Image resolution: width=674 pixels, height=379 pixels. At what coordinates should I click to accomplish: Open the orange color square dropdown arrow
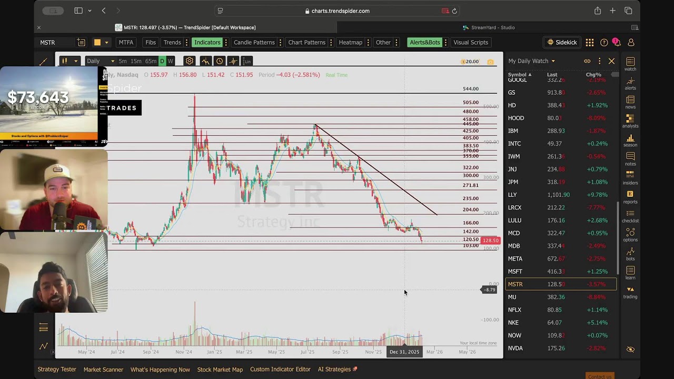click(x=106, y=43)
